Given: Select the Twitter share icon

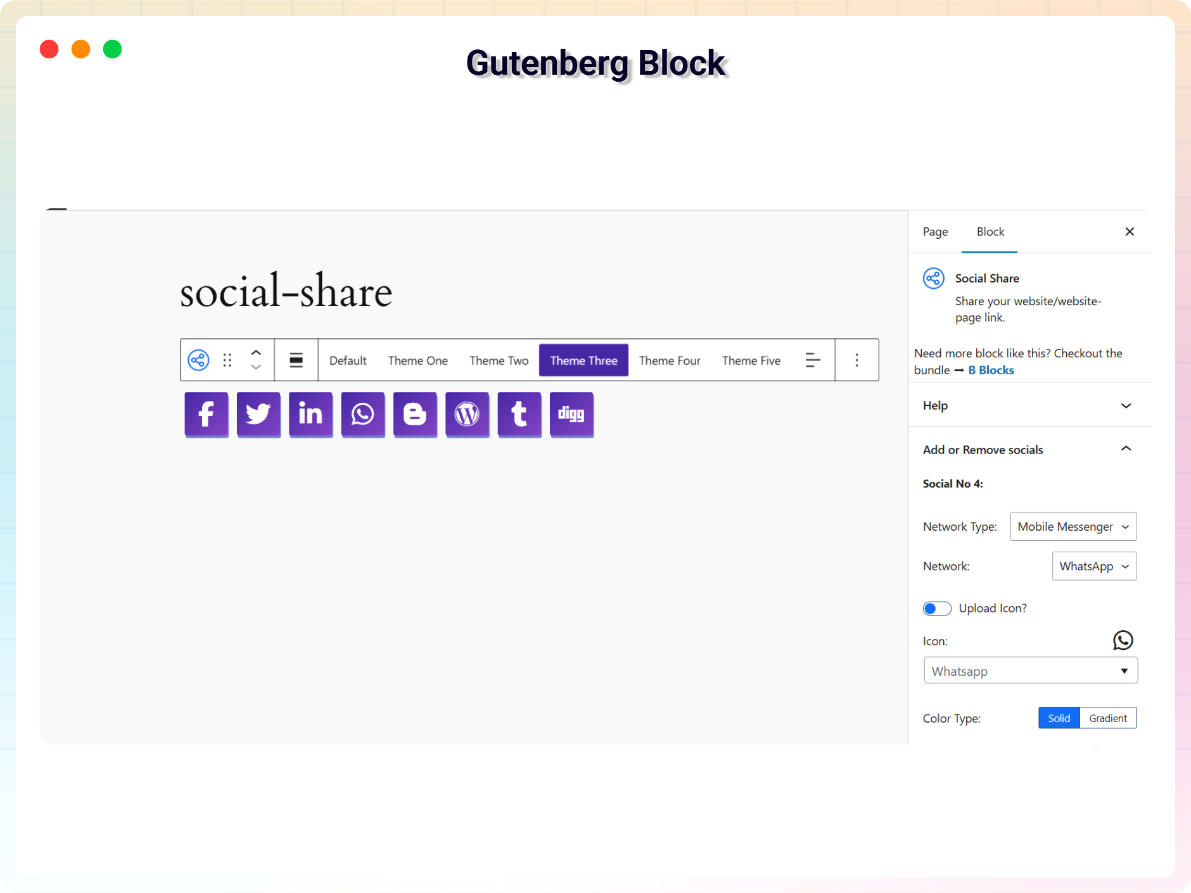Looking at the screenshot, I should [258, 414].
